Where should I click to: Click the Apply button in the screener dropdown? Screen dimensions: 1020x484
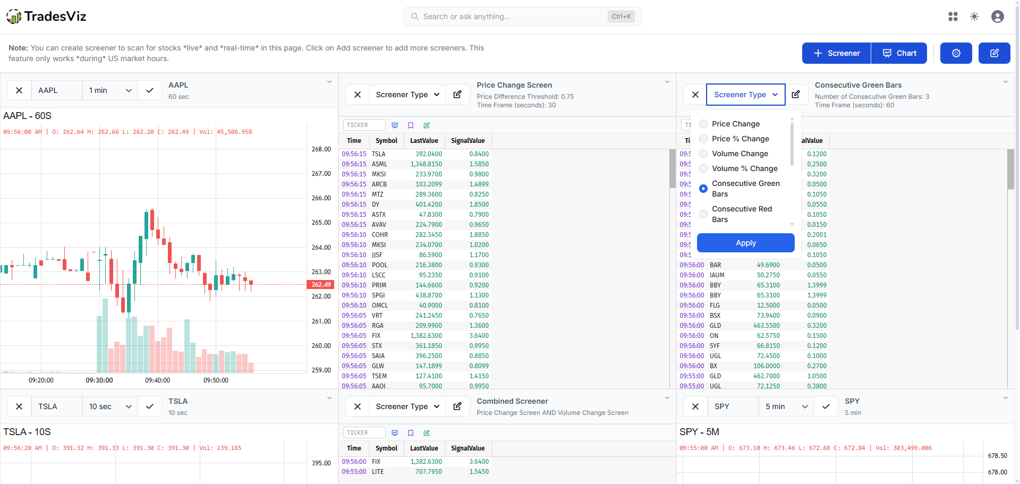click(745, 243)
